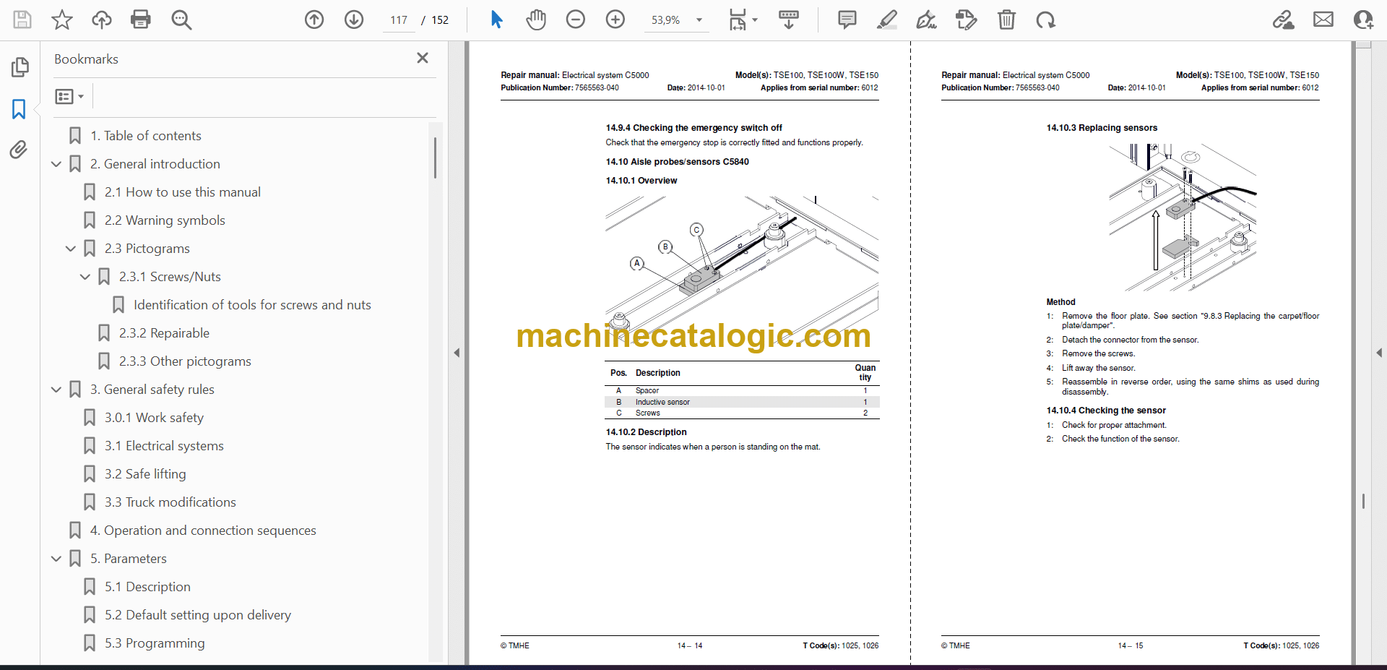1387x670 pixels.
Task: Print the document with printer icon
Action: 141,20
